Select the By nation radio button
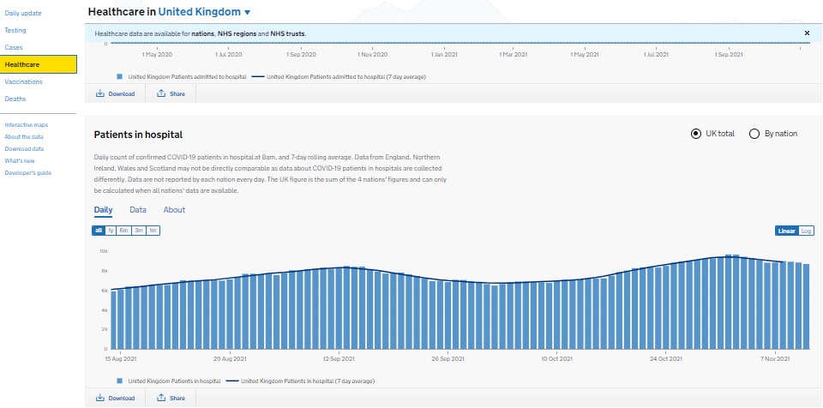Screen dimensions: 823x408 (x=754, y=134)
